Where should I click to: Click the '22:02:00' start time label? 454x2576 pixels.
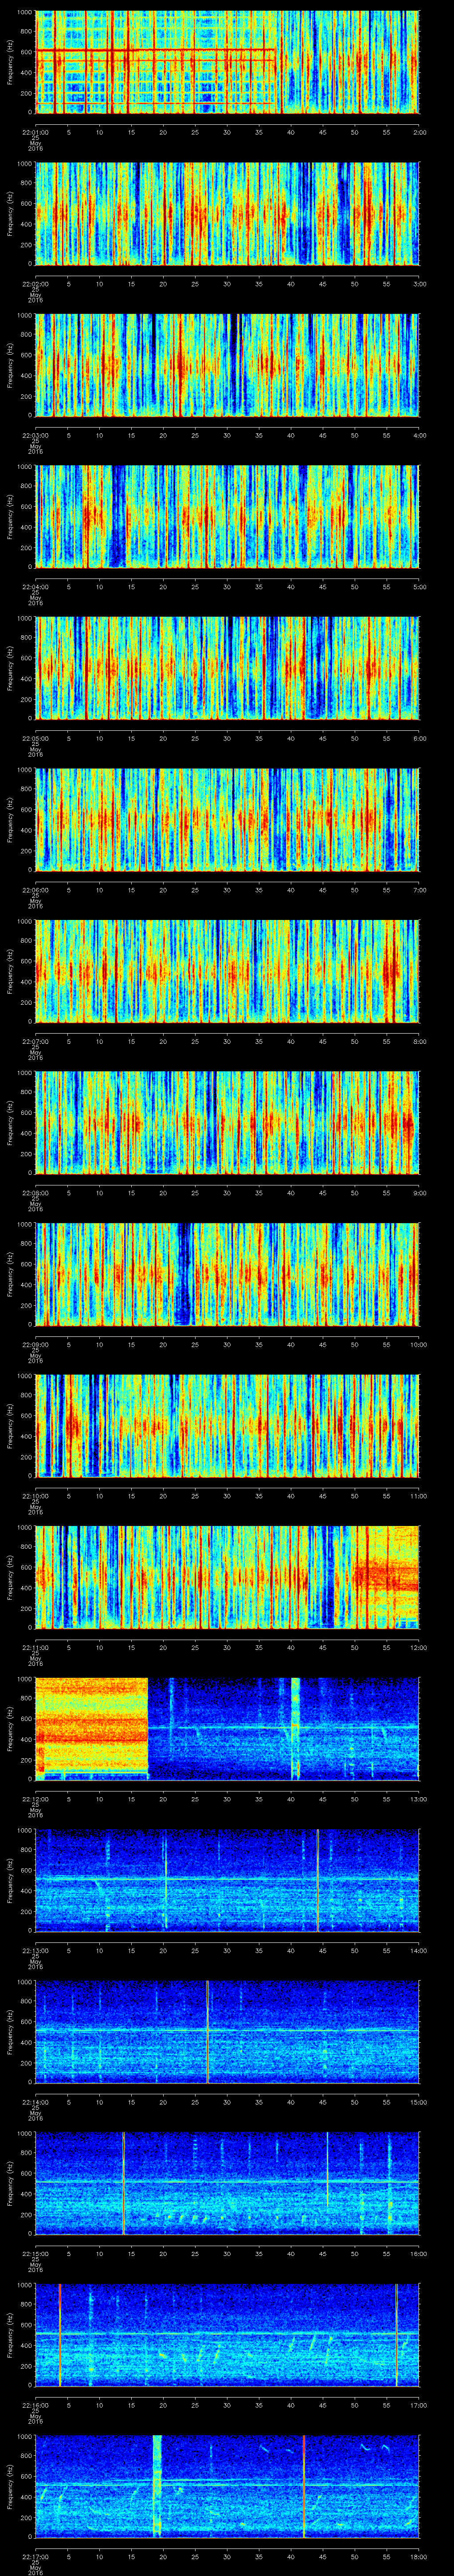point(35,284)
